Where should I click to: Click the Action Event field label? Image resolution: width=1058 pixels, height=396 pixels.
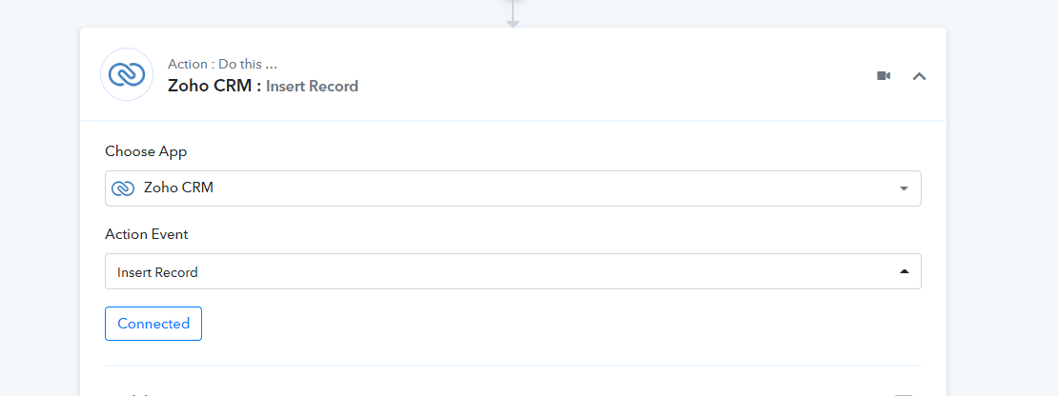click(147, 234)
